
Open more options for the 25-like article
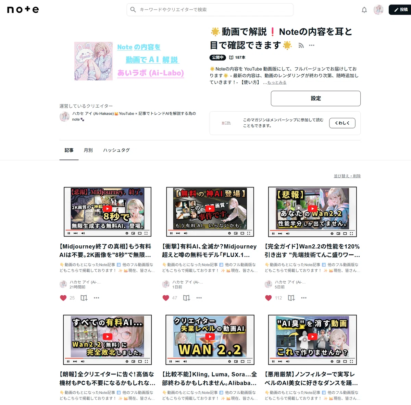[97, 298]
